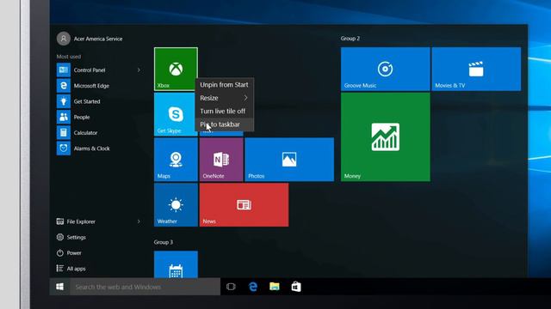Show All apps list
The width and height of the screenshot is (551, 309).
click(x=71, y=269)
